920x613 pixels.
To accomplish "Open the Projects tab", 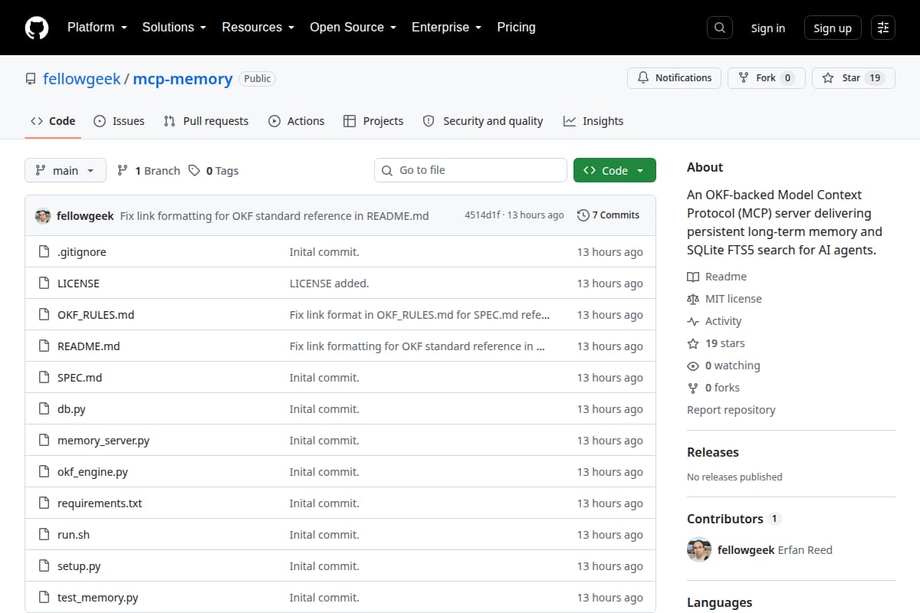I will [373, 121].
